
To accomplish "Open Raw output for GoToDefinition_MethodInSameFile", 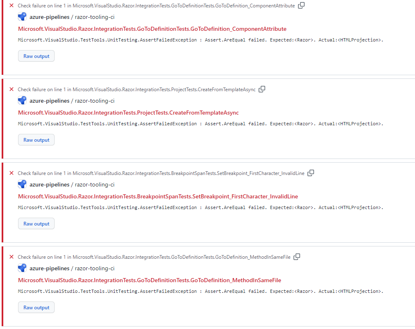I will (36, 307).
